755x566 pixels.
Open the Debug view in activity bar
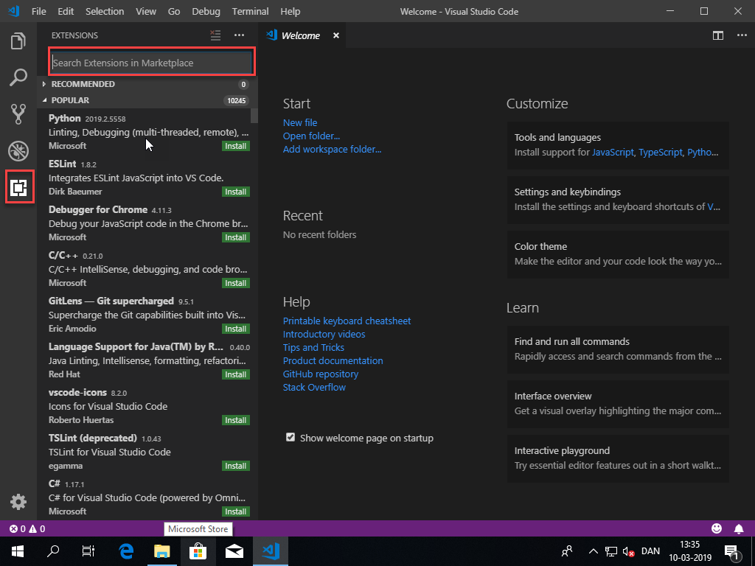pos(18,150)
